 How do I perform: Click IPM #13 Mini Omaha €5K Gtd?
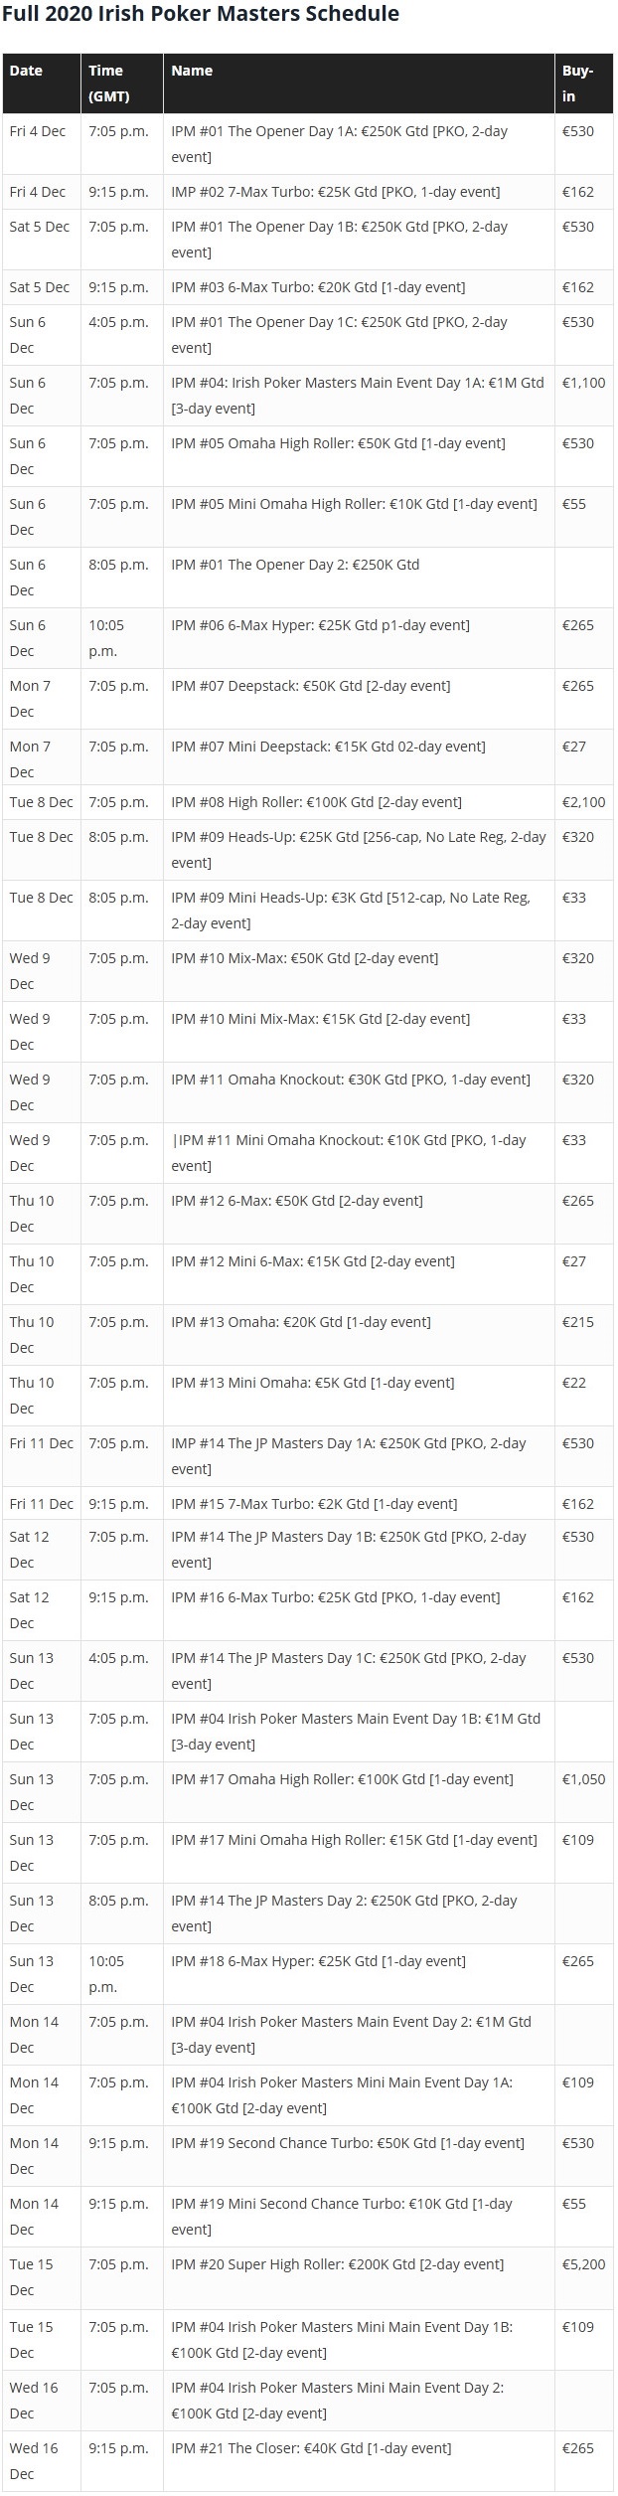tap(313, 1383)
